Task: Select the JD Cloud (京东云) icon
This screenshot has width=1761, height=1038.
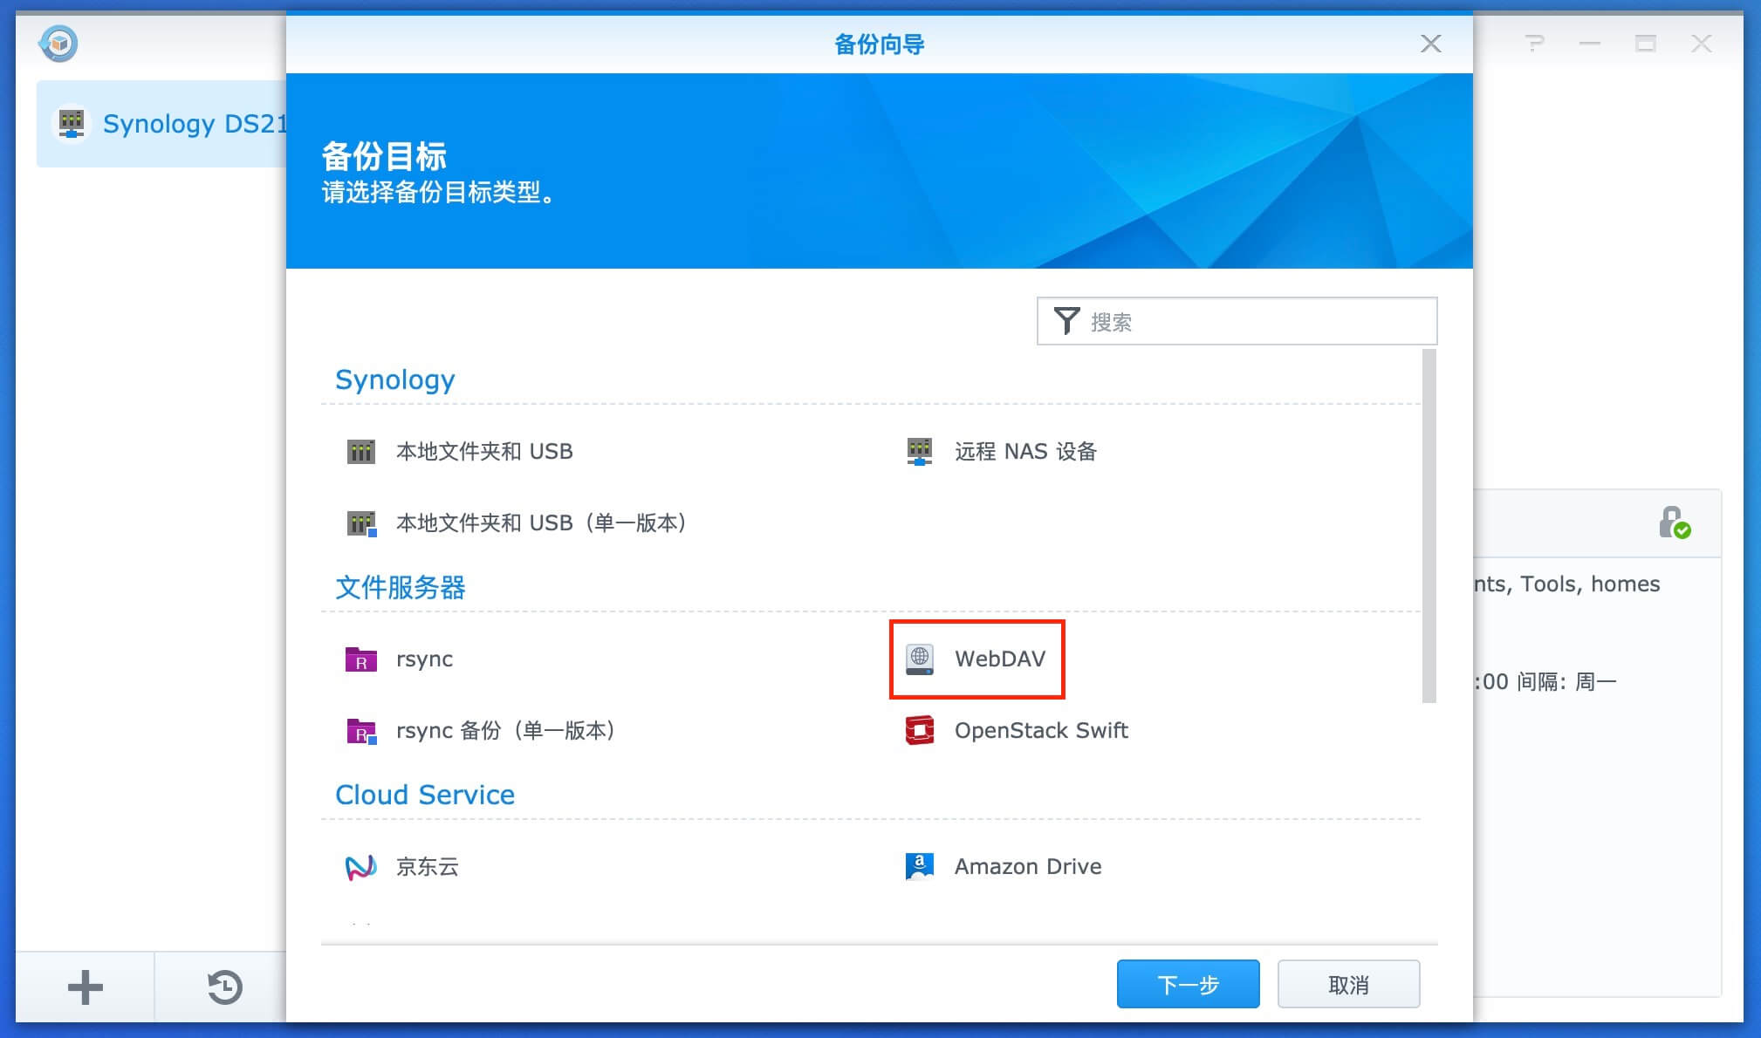Action: pyautogui.click(x=360, y=867)
